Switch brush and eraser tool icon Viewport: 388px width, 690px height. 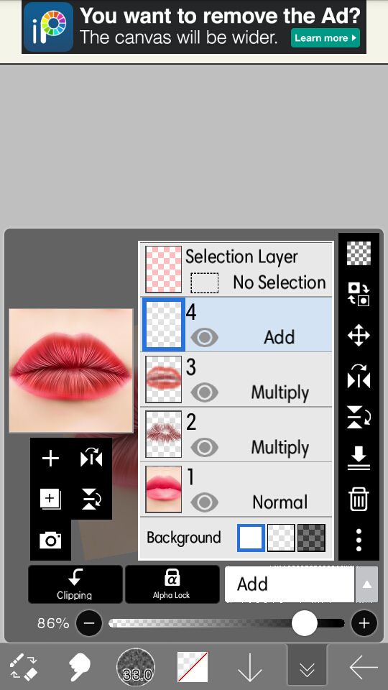click(23, 667)
